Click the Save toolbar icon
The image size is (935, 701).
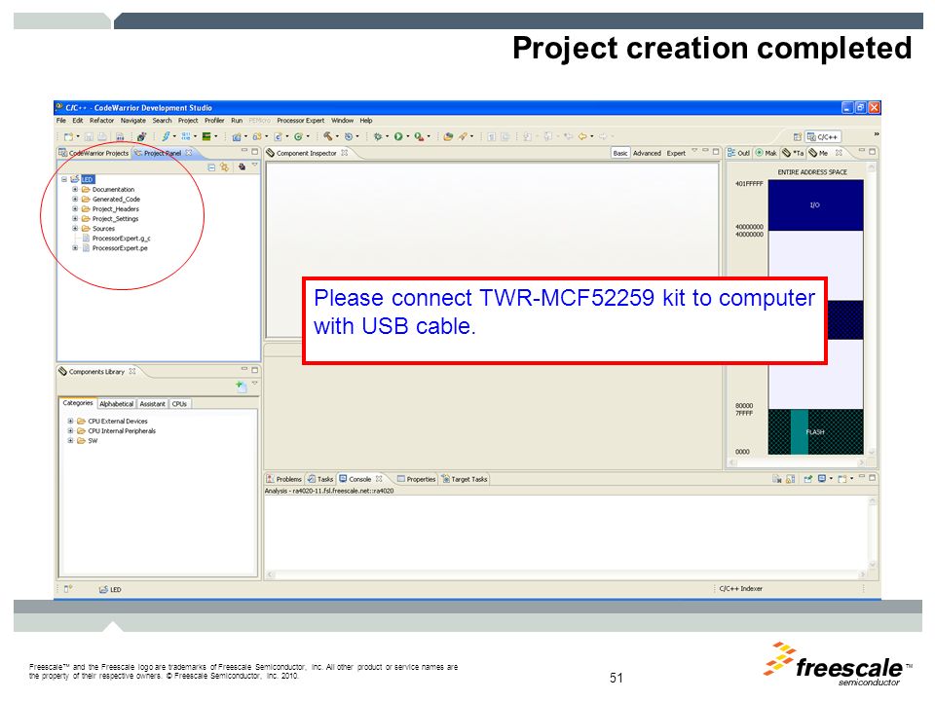tap(89, 136)
